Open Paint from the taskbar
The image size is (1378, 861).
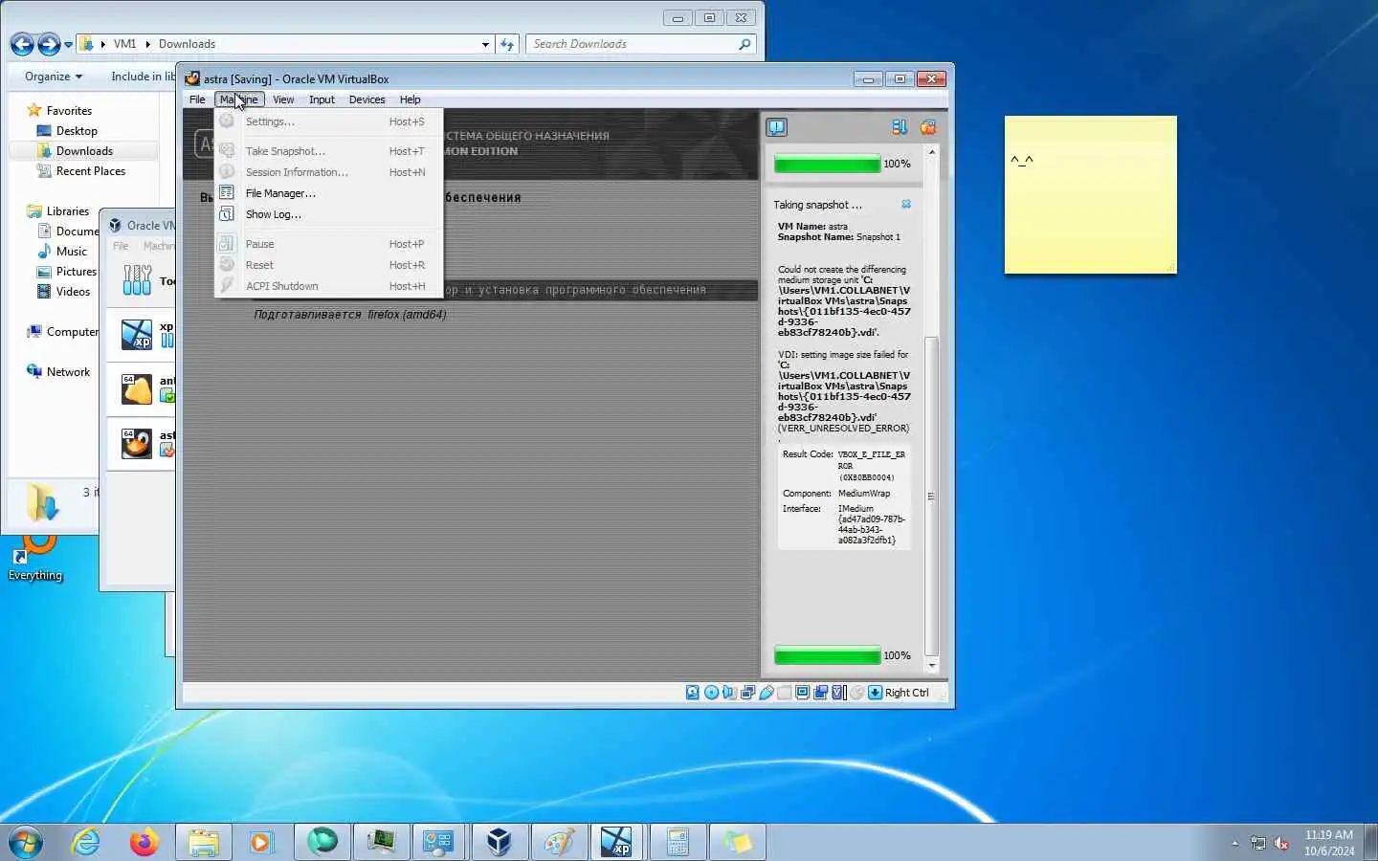tap(559, 842)
